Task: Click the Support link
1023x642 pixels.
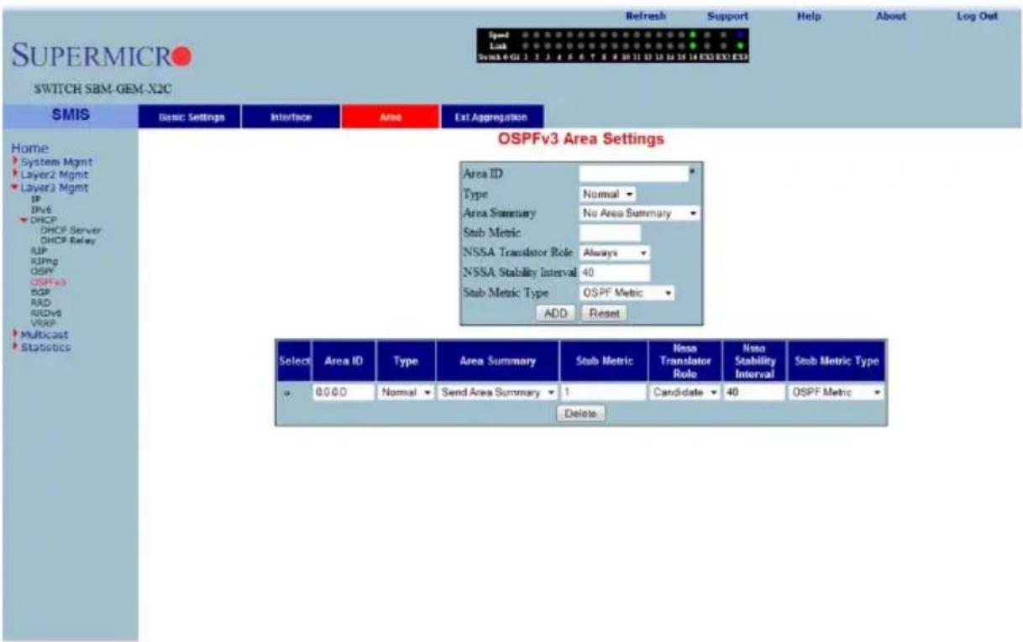Action: [x=727, y=15]
